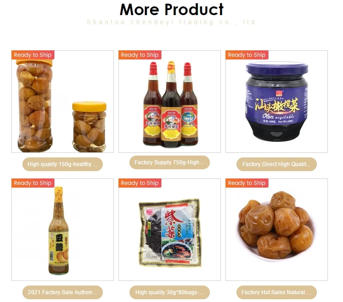Click Ready to Ship badge on olive vegetable

point(247,55)
